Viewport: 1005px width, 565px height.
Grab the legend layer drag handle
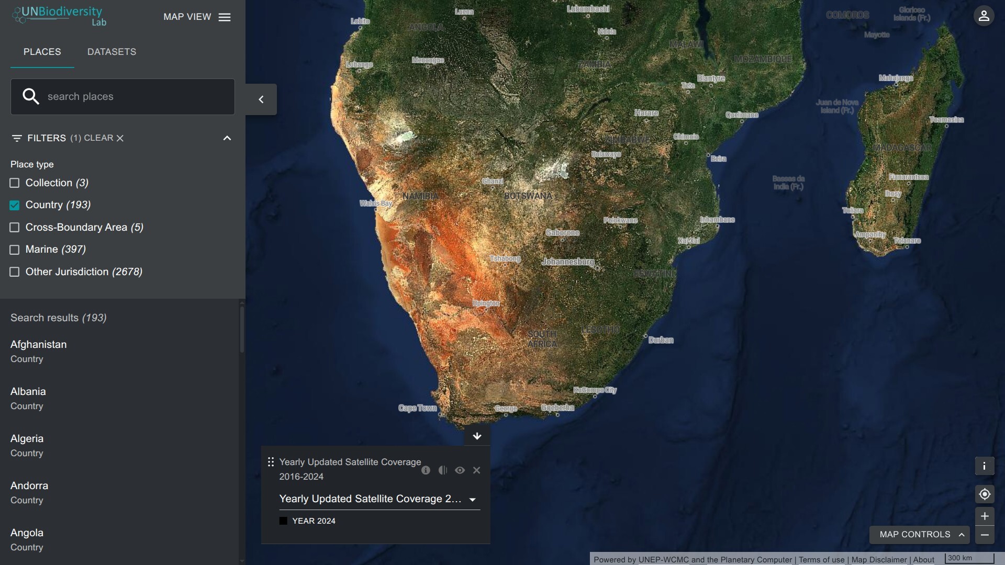click(271, 462)
